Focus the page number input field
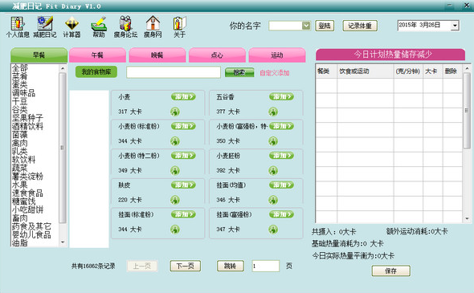The width and height of the screenshot is (474, 293). coord(266,266)
